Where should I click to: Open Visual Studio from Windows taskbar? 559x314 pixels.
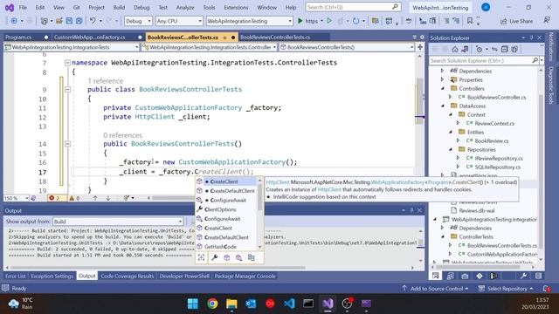click(328, 304)
